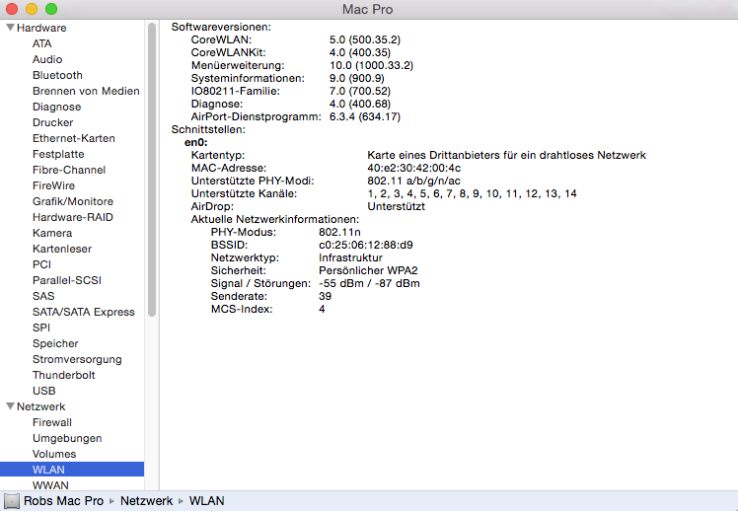Image resolution: width=738 pixels, height=511 pixels.
Task: Click the AirDrop value Unterstützt
Action: point(396,206)
